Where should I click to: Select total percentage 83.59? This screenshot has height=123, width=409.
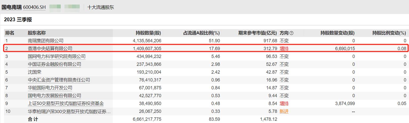(215, 119)
